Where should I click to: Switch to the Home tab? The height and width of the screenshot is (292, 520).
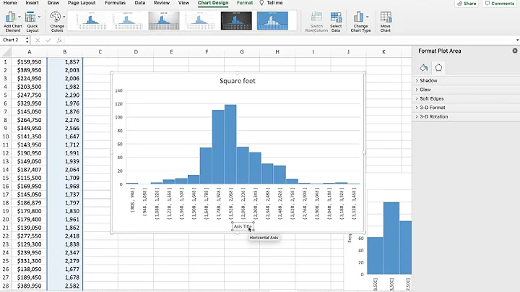click(x=10, y=3)
